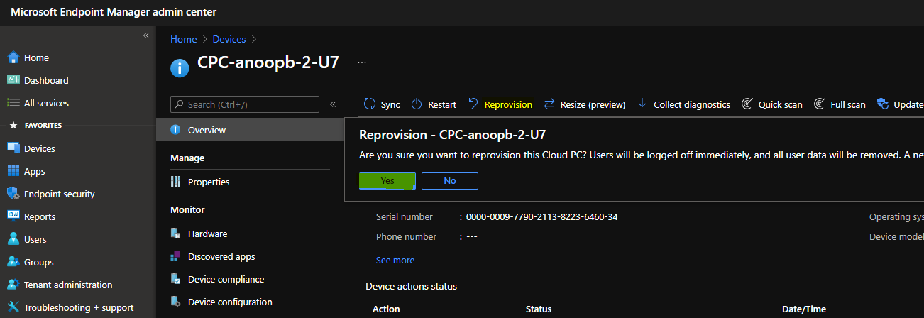Click the See more link
This screenshot has height=318, width=924.
click(395, 260)
